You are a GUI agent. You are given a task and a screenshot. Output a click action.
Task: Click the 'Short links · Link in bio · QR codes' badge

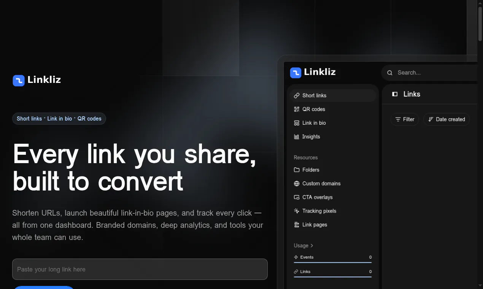(59, 119)
